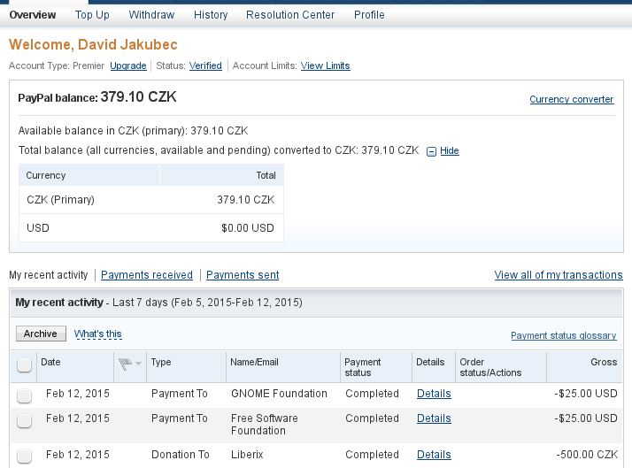Click the Archive button
The image size is (632, 468).
coord(41,334)
